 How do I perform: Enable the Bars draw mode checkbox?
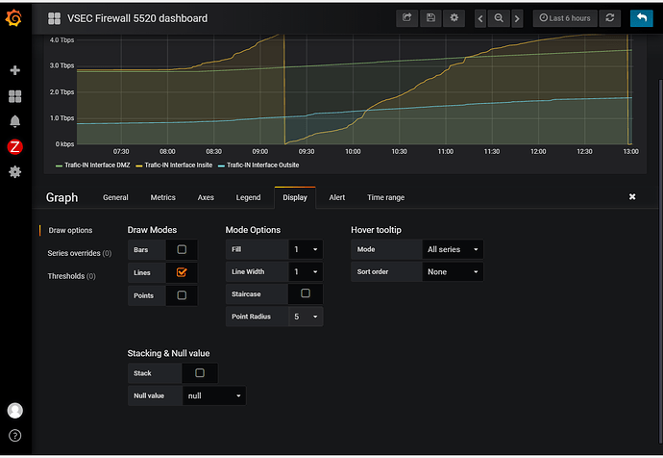pos(182,249)
